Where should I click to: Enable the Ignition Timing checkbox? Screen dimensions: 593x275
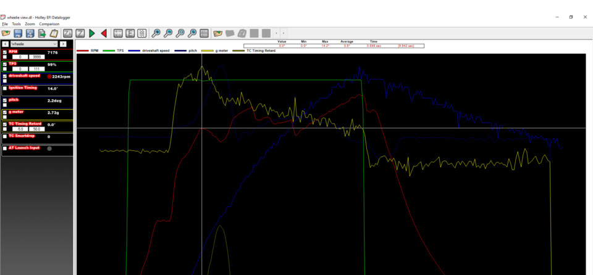pyautogui.click(x=5, y=88)
